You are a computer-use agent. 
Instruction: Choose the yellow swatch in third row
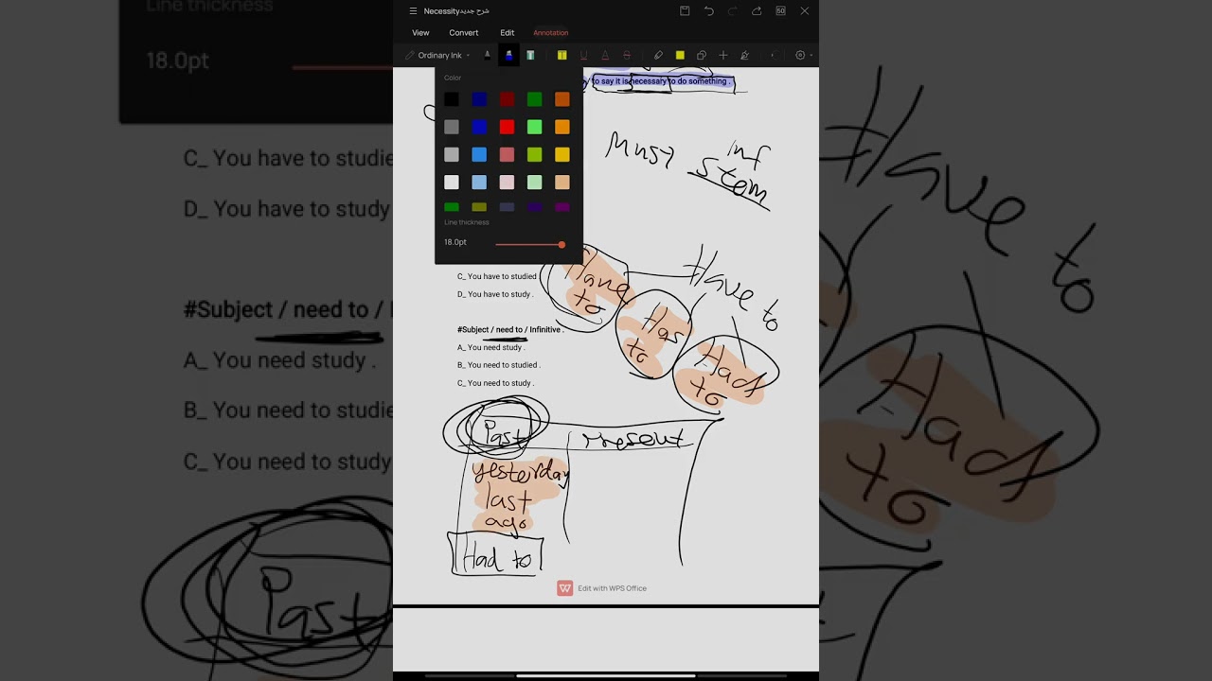[562, 154]
